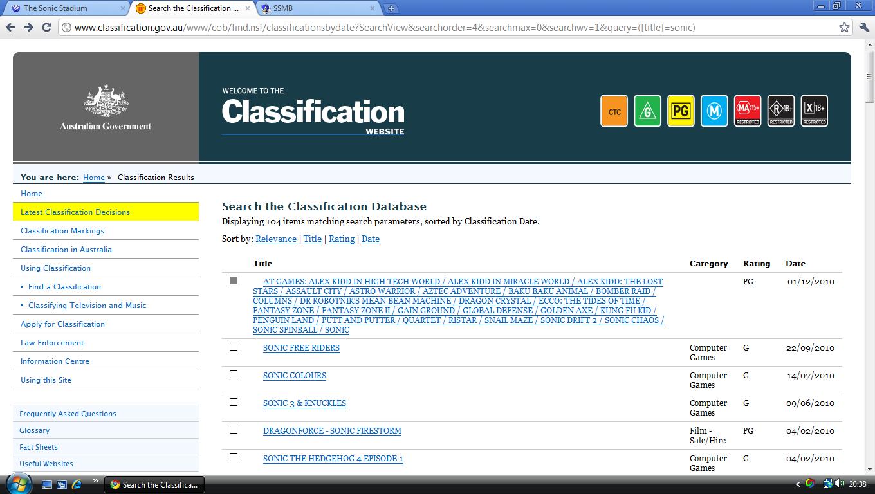
Task: Tick checkbox next to Sonic 3 & Knuckles
Action: [x=234, y=402]
